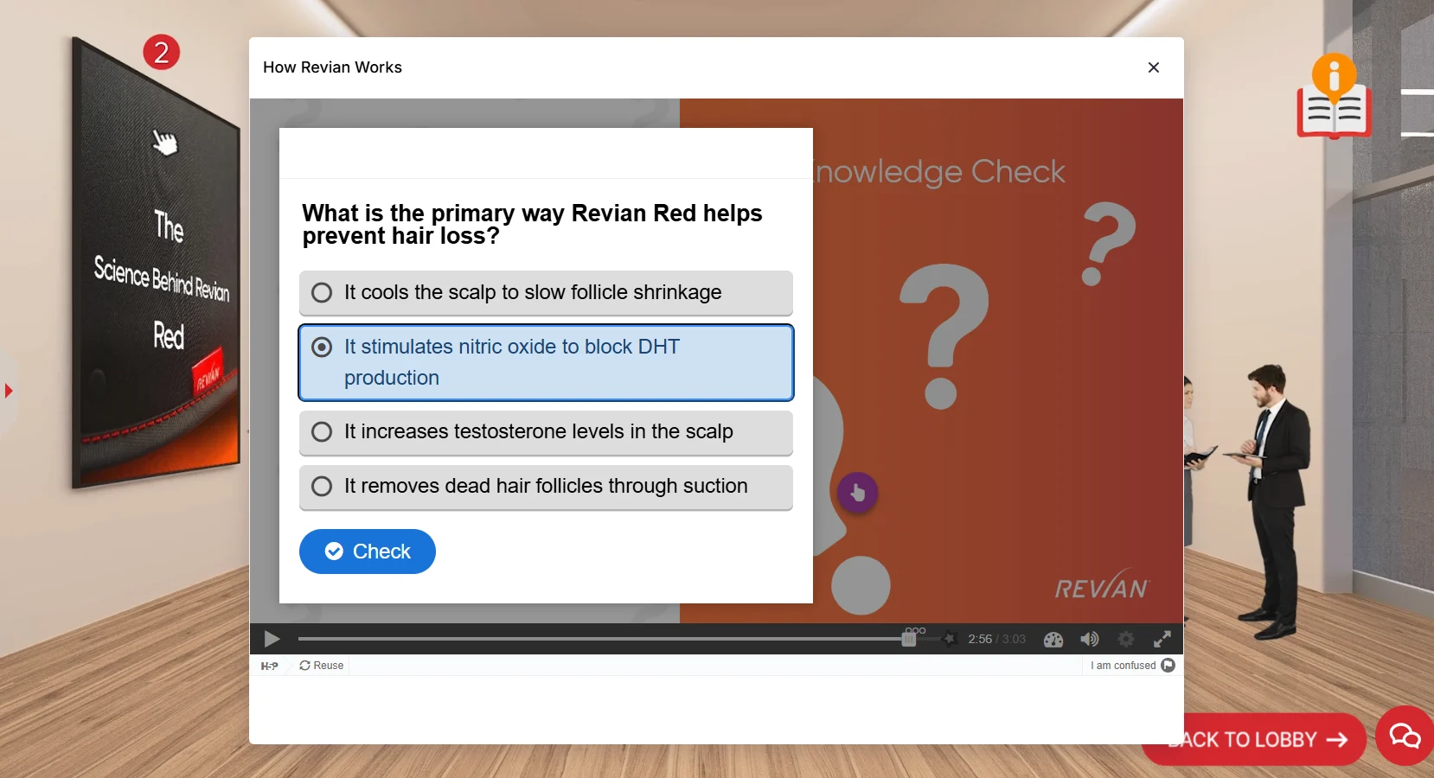This screenshot has height=778, width=1434.
Task: Expand the left side panel arrow
Action: 9,391
